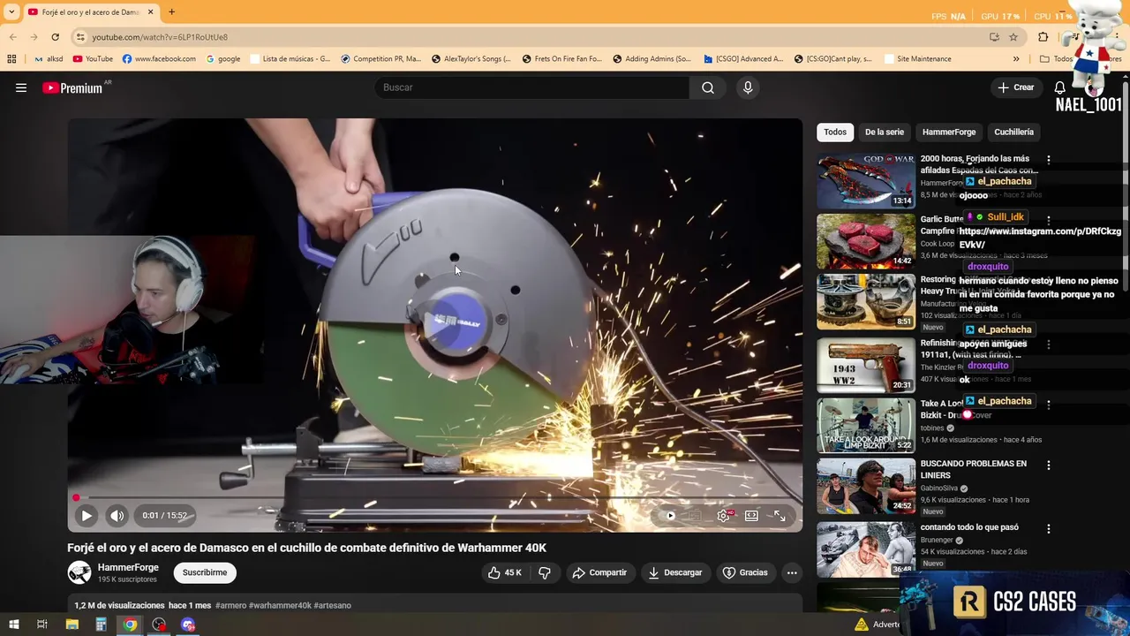Open the Chrome extensions puzzle icon
The width and height of the screenshot is (1130, 636).
tap(1043, 37)
